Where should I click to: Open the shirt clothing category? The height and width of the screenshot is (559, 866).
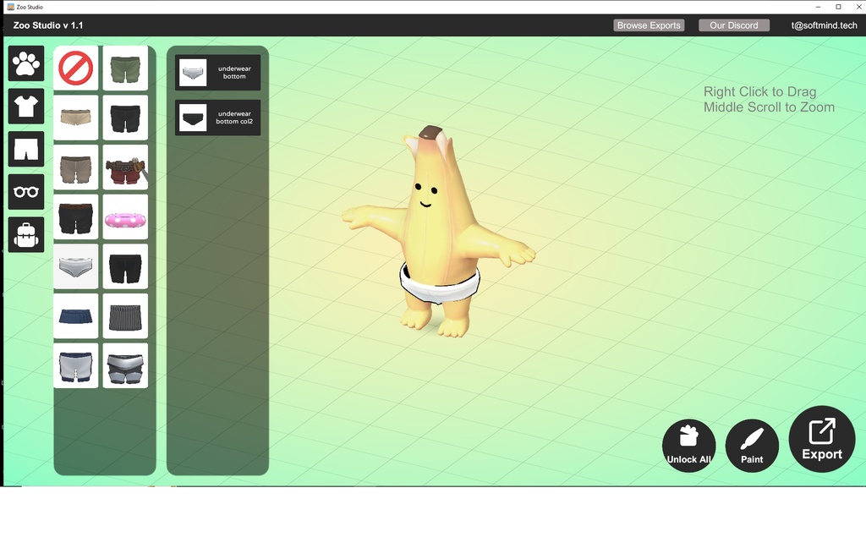[25, 107]
